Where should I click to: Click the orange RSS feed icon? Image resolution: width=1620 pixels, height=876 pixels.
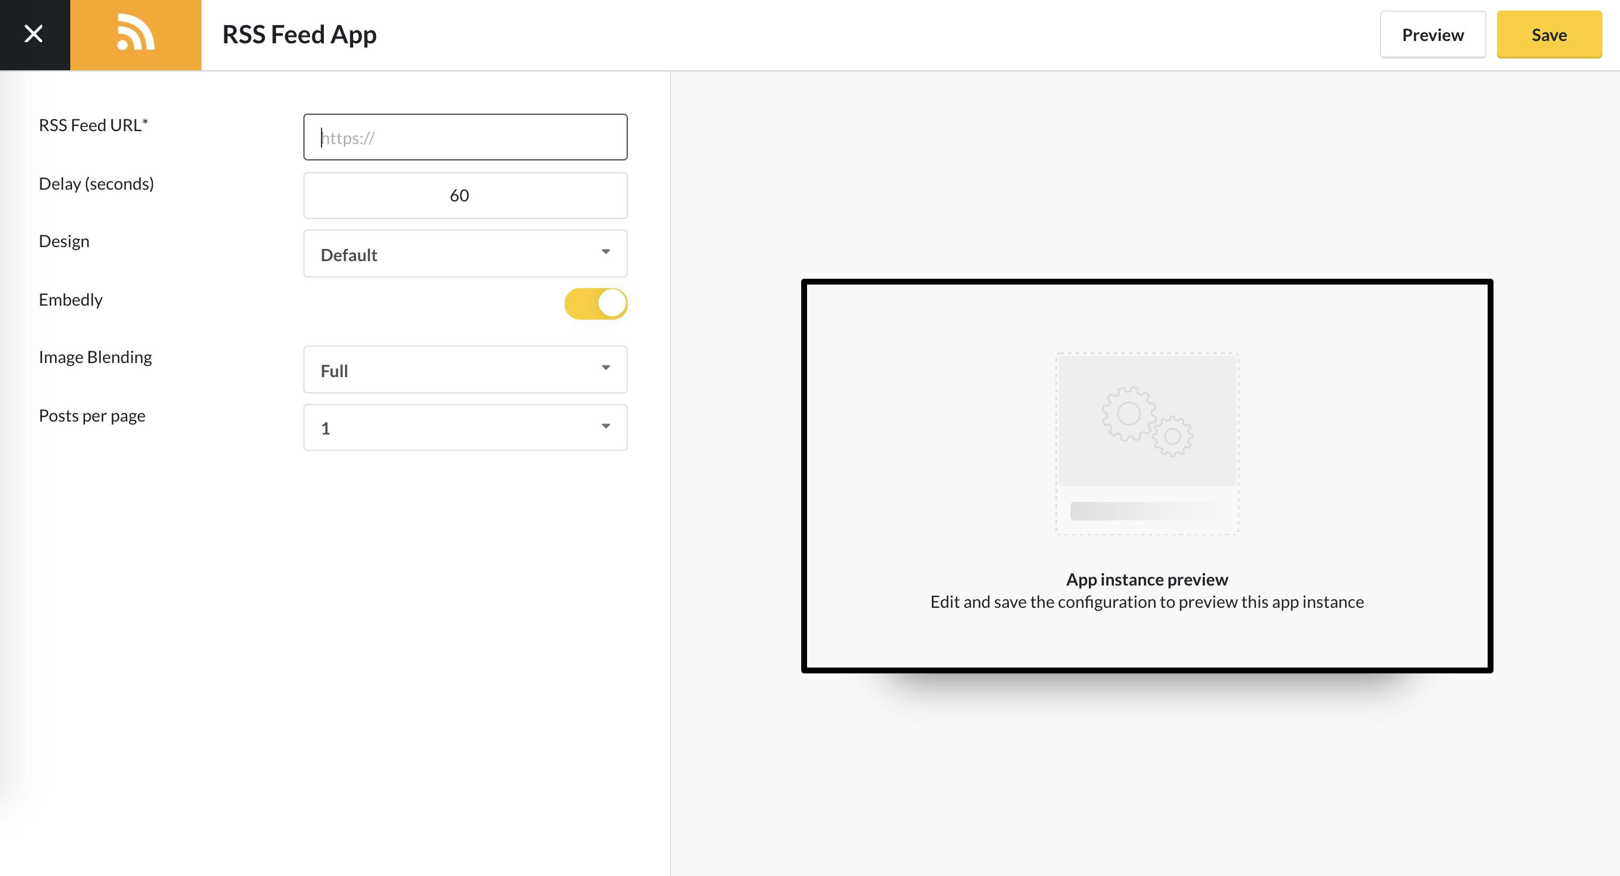pyautogui.click(x=136, y=35)
